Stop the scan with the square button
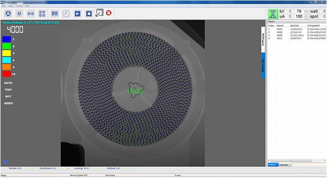 [x=89, y=14]
